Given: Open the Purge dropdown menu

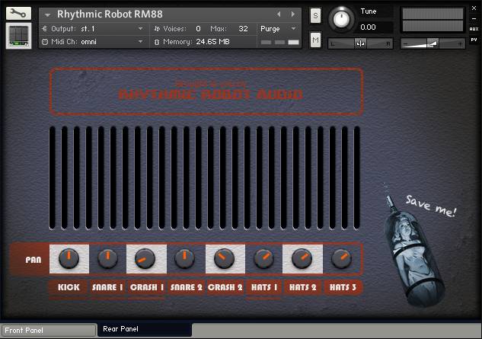Looking at the screenshot, I should pos(278,29).
